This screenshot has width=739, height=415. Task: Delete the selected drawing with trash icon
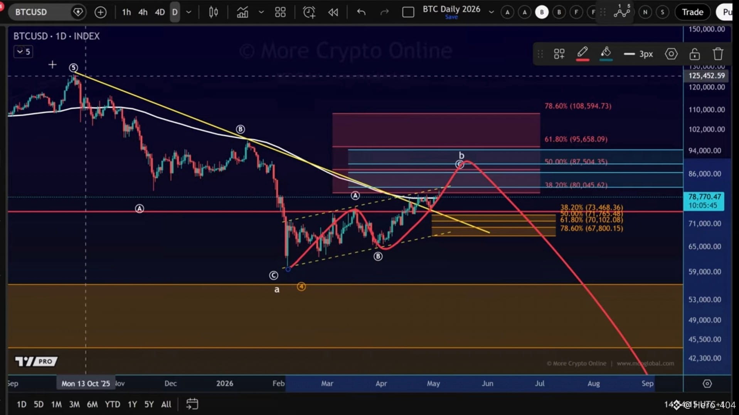point(718,54)
